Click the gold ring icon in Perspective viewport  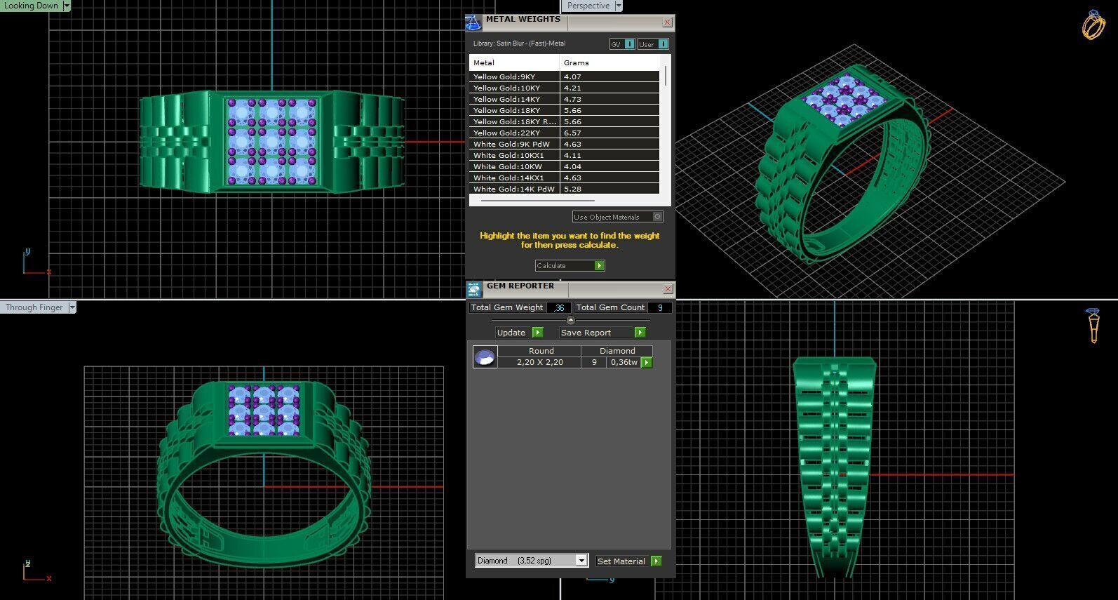pyautogui.click(x=1093, y=25)
